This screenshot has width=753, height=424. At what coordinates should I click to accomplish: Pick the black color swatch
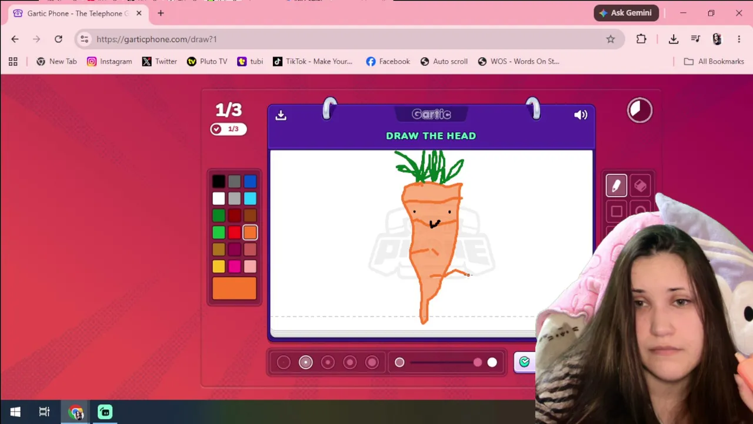218,182
